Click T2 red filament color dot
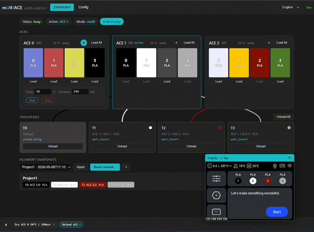 click(x=220, y=128)
